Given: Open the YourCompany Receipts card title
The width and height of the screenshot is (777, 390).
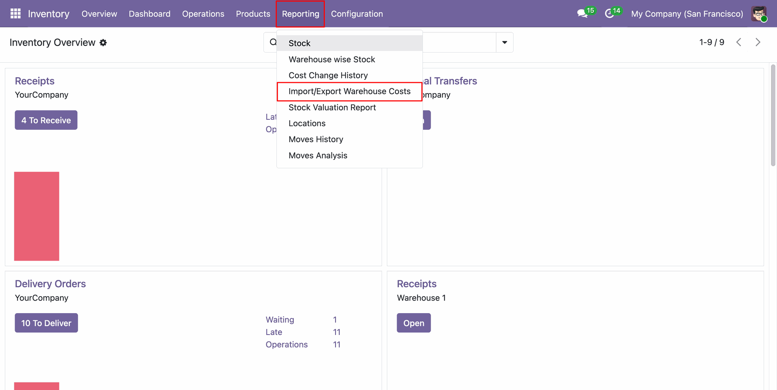Looking at the screenshot, I should coord(35,81).
